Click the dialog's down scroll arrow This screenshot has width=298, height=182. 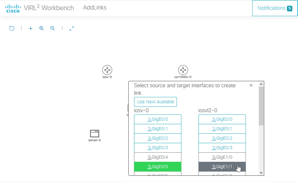pos(261,173)
